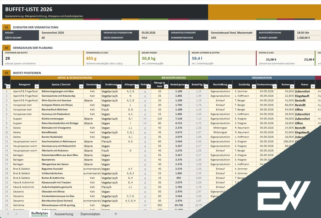Open the Beschaffung column filter dropdown
This screenshot has width=321, height=218.
click(230, 86)
